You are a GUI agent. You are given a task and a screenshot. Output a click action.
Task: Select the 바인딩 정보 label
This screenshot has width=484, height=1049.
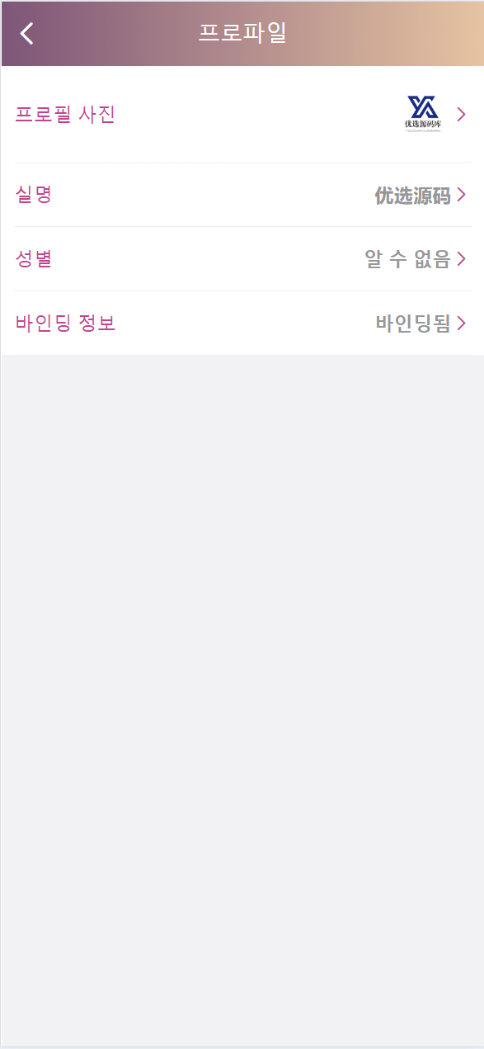click(65, 324)
